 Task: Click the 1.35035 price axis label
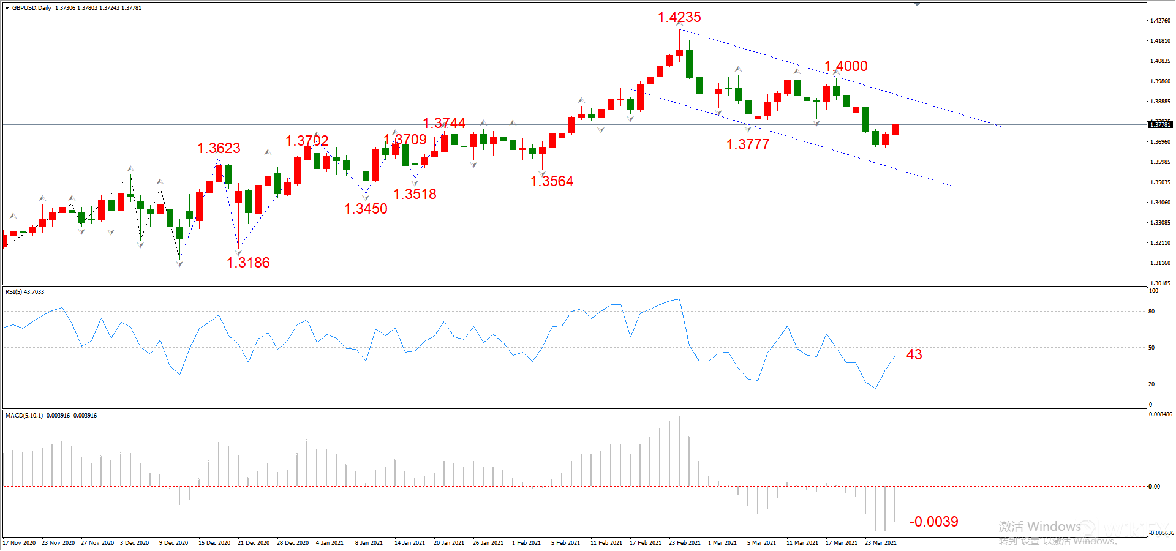[x=1161, y=182]
